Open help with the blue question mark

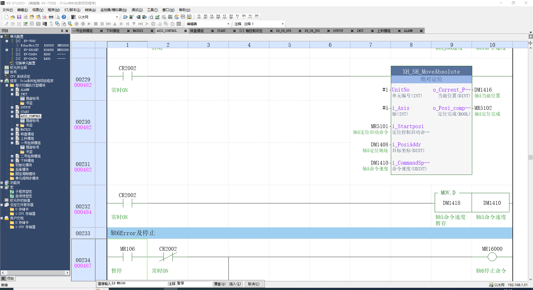[x=64, y=17]
